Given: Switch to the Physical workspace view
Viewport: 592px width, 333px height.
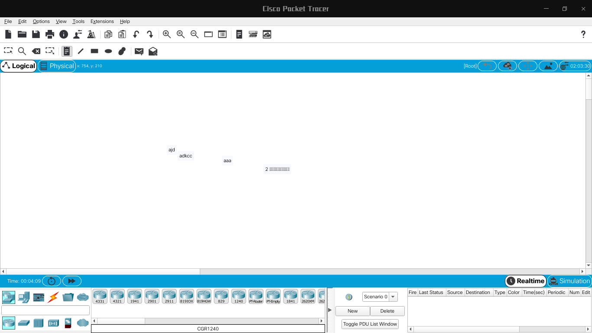Looking at the screenshot, I should coord(57,66).
